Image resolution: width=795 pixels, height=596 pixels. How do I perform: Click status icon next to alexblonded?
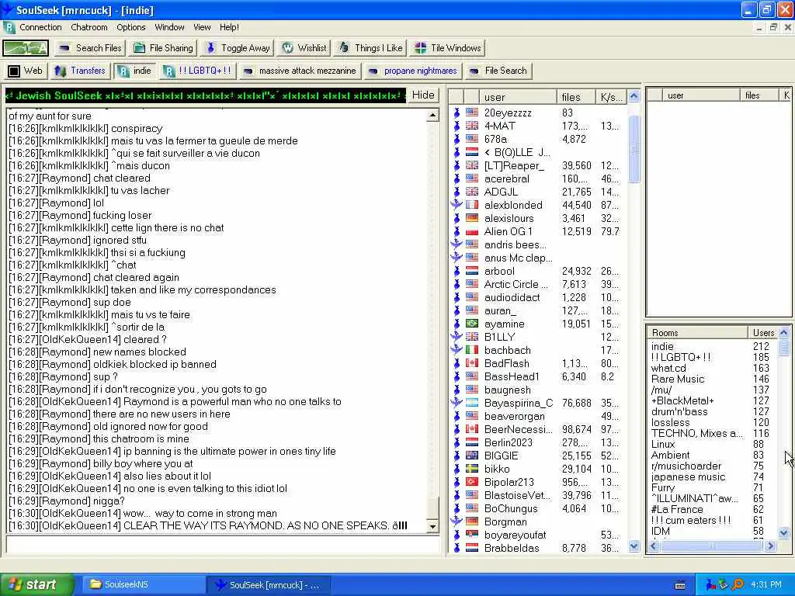pos(457,205)
